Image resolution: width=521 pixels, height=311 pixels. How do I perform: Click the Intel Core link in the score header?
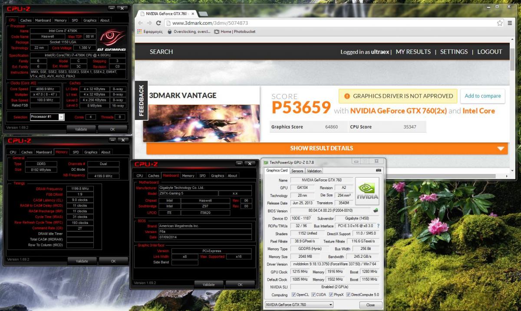point(479,111)
